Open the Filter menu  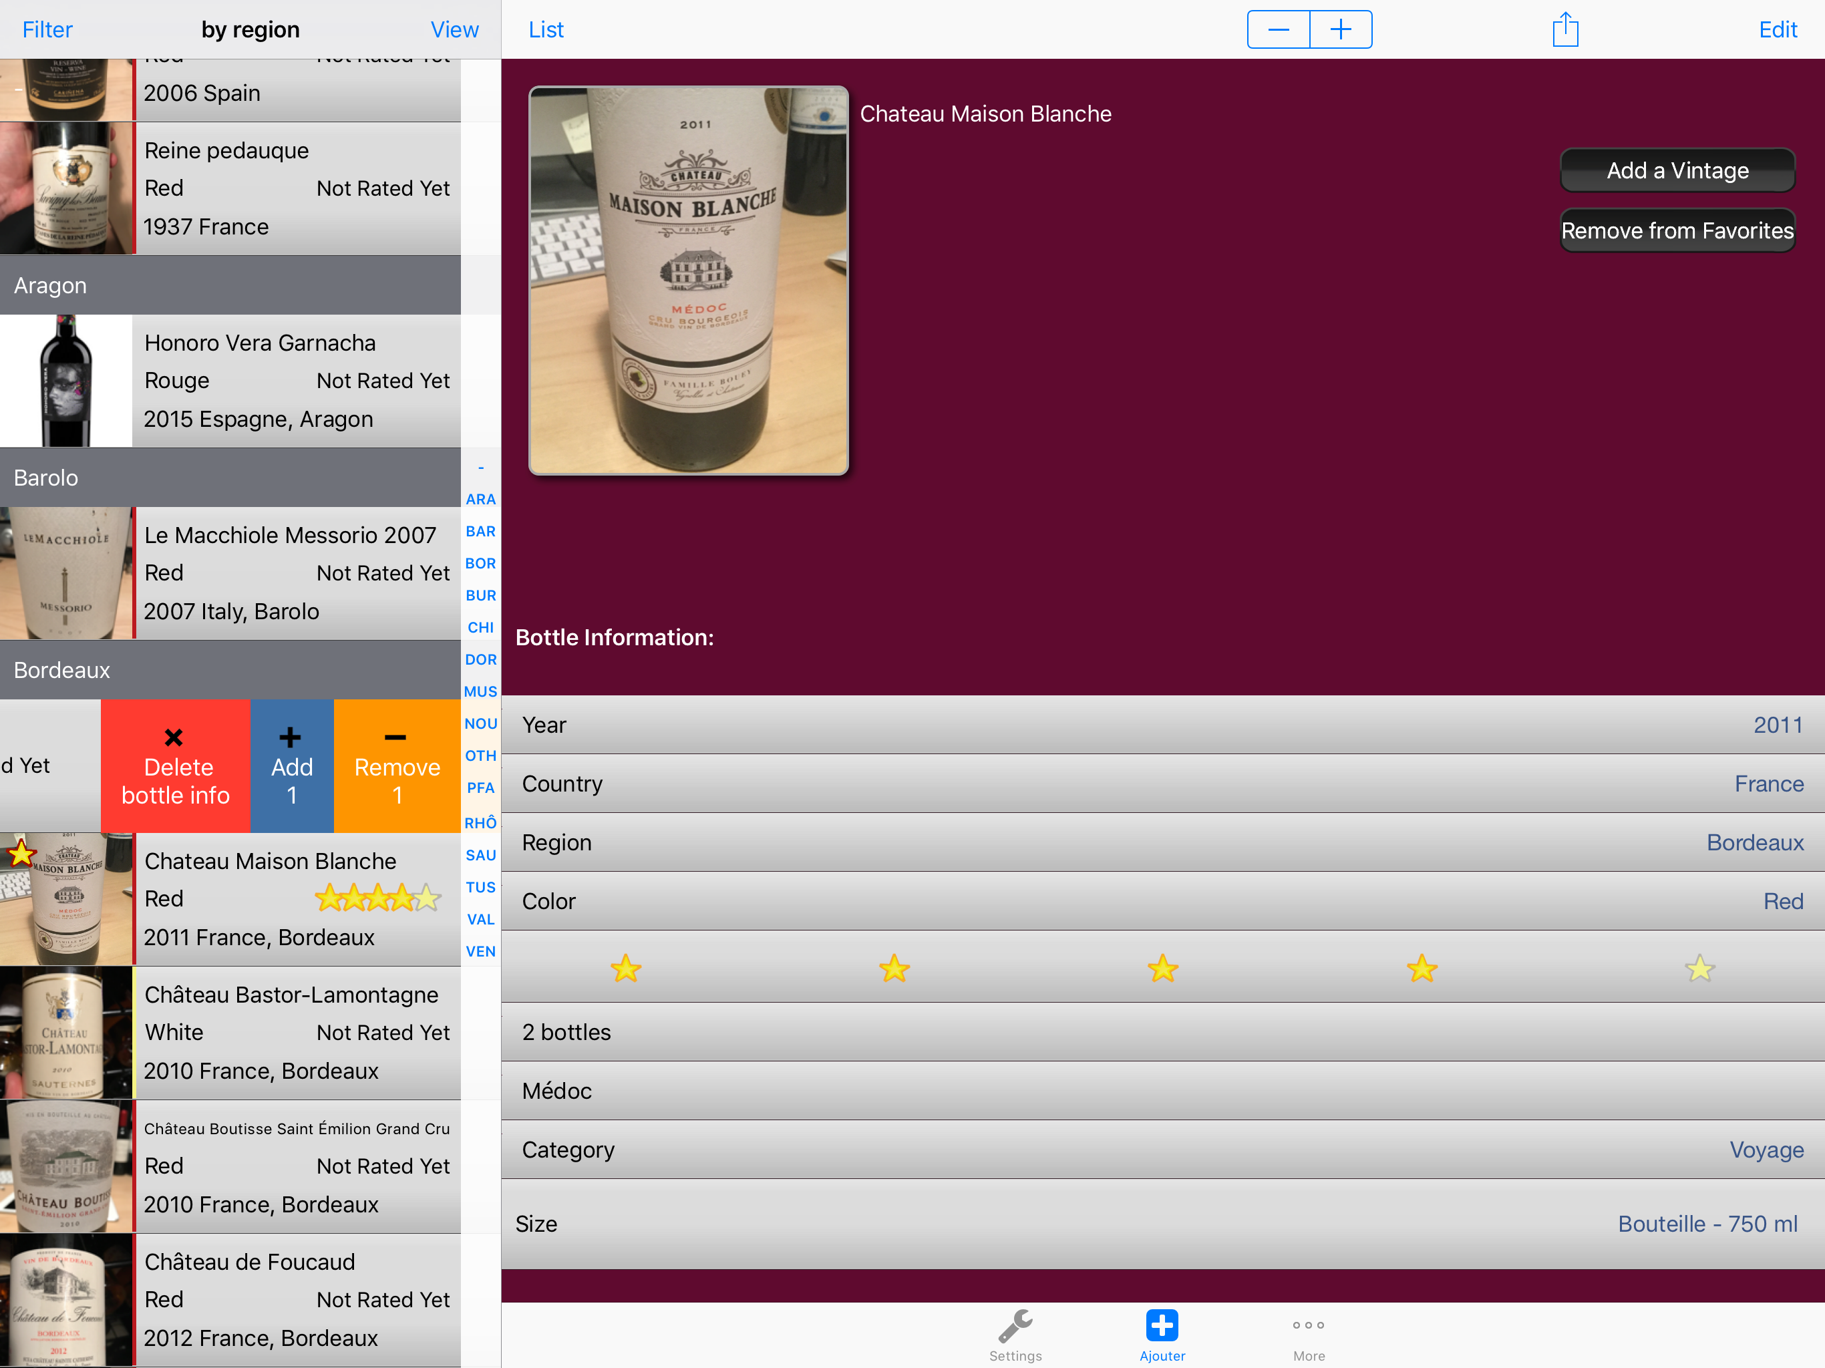point(47,29)
